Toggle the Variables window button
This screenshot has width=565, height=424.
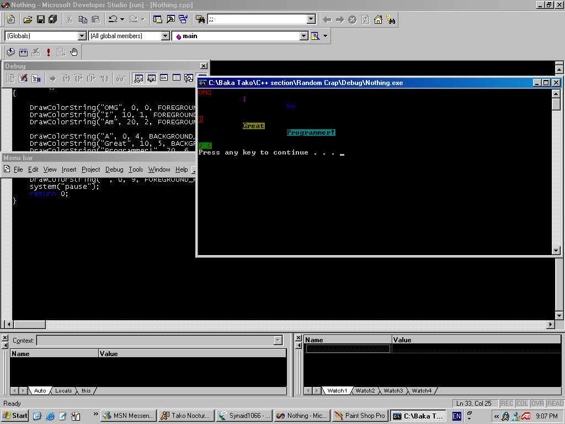pyautogui.click(x=151, y=78)
